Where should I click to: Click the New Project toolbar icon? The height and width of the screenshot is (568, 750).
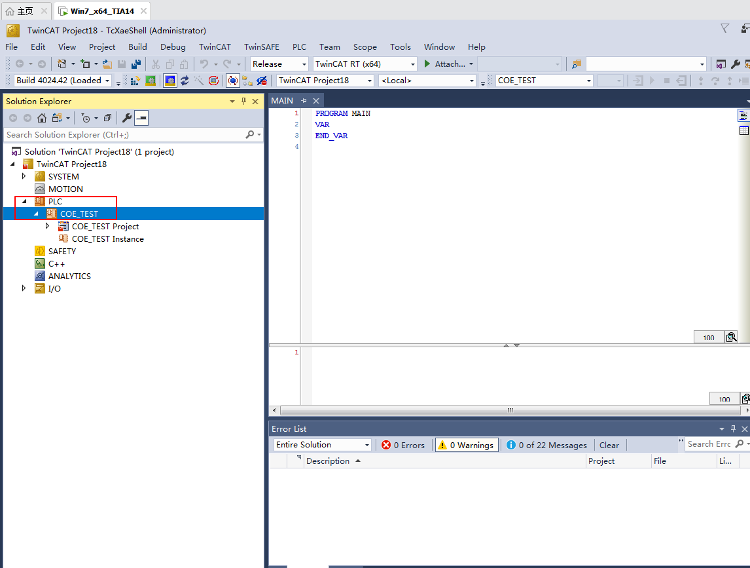click(x=62, y=64)
